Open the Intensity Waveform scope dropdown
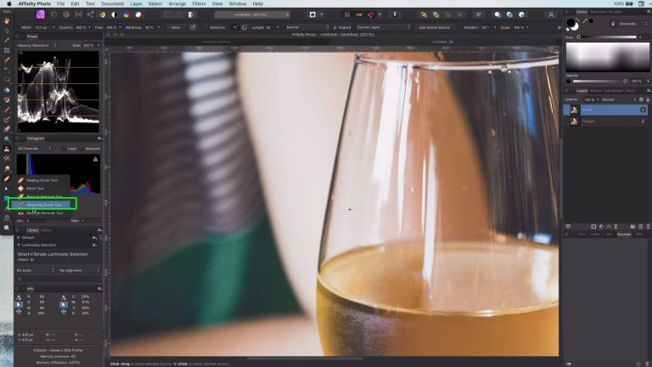Screen dimensions: 652x367 coord(37,45)
